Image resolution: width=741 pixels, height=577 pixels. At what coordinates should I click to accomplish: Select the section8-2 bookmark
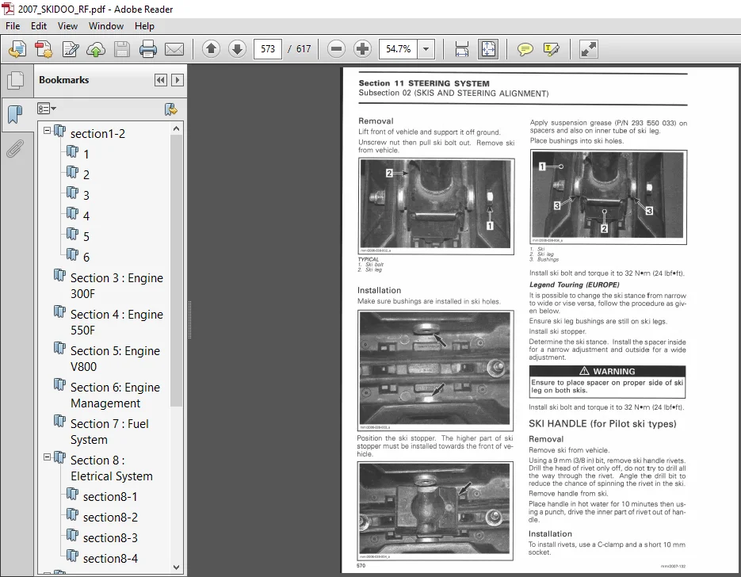click(110, 518)
